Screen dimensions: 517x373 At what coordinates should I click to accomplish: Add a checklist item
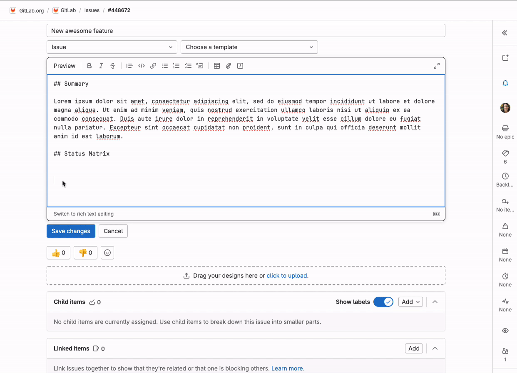188,66
